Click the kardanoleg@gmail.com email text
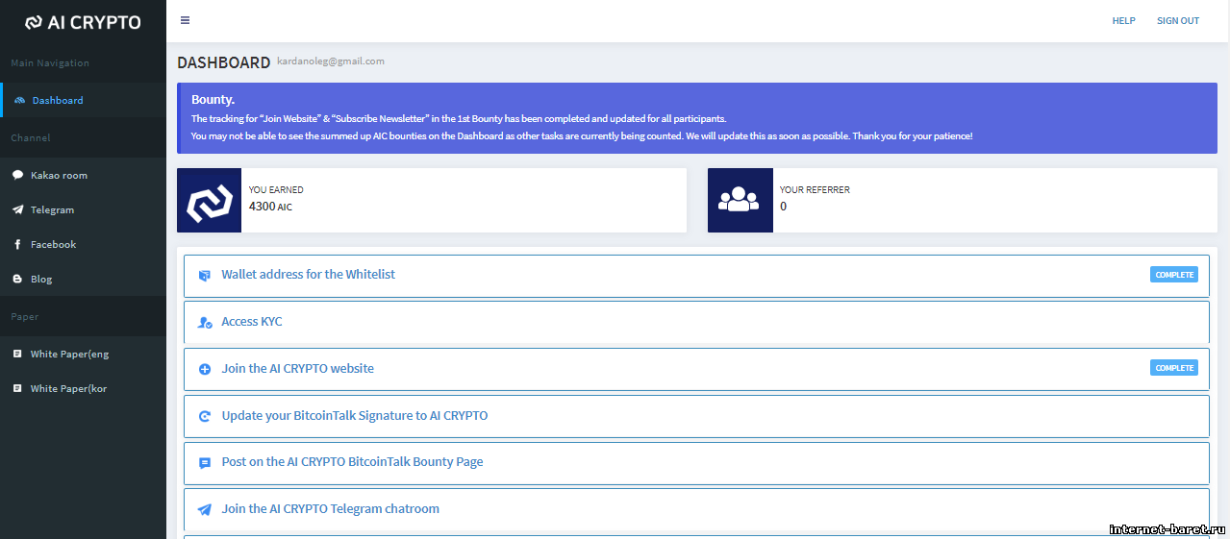The height and width of the screenshot is (539, 1230). [x=331, y=61]
